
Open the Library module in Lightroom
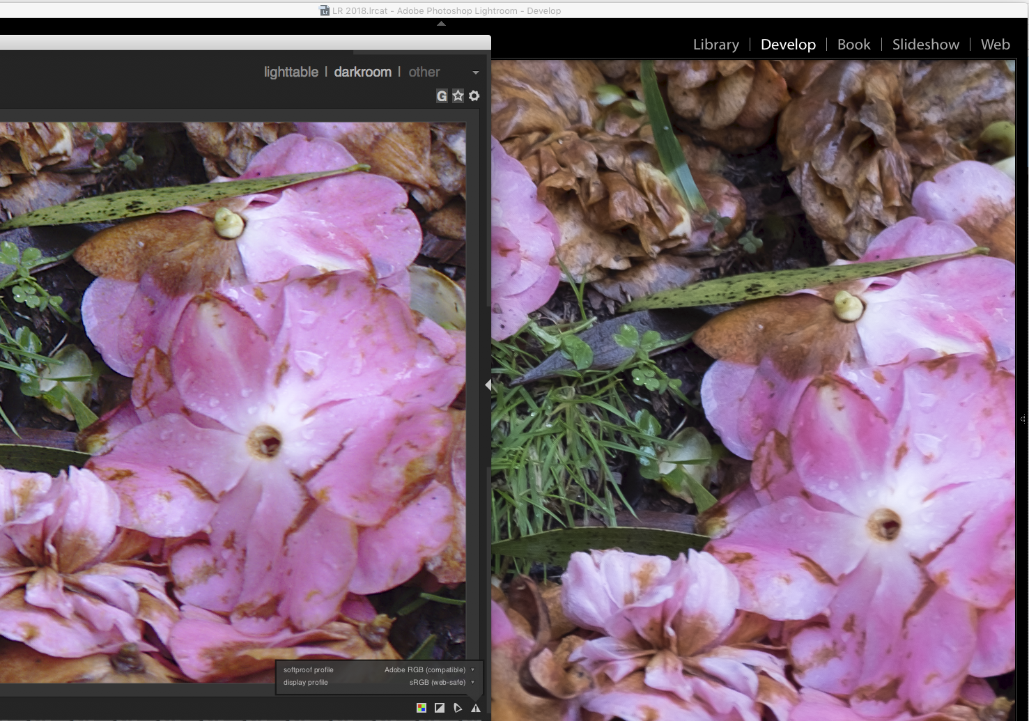coord(715,45)
